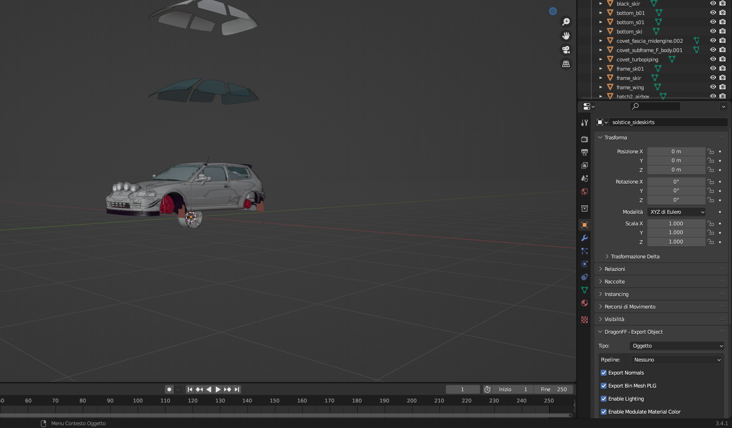The image size is (732, 428).
Task: Open the Modifiers wrench properties tab
Action: pos(585,238)
